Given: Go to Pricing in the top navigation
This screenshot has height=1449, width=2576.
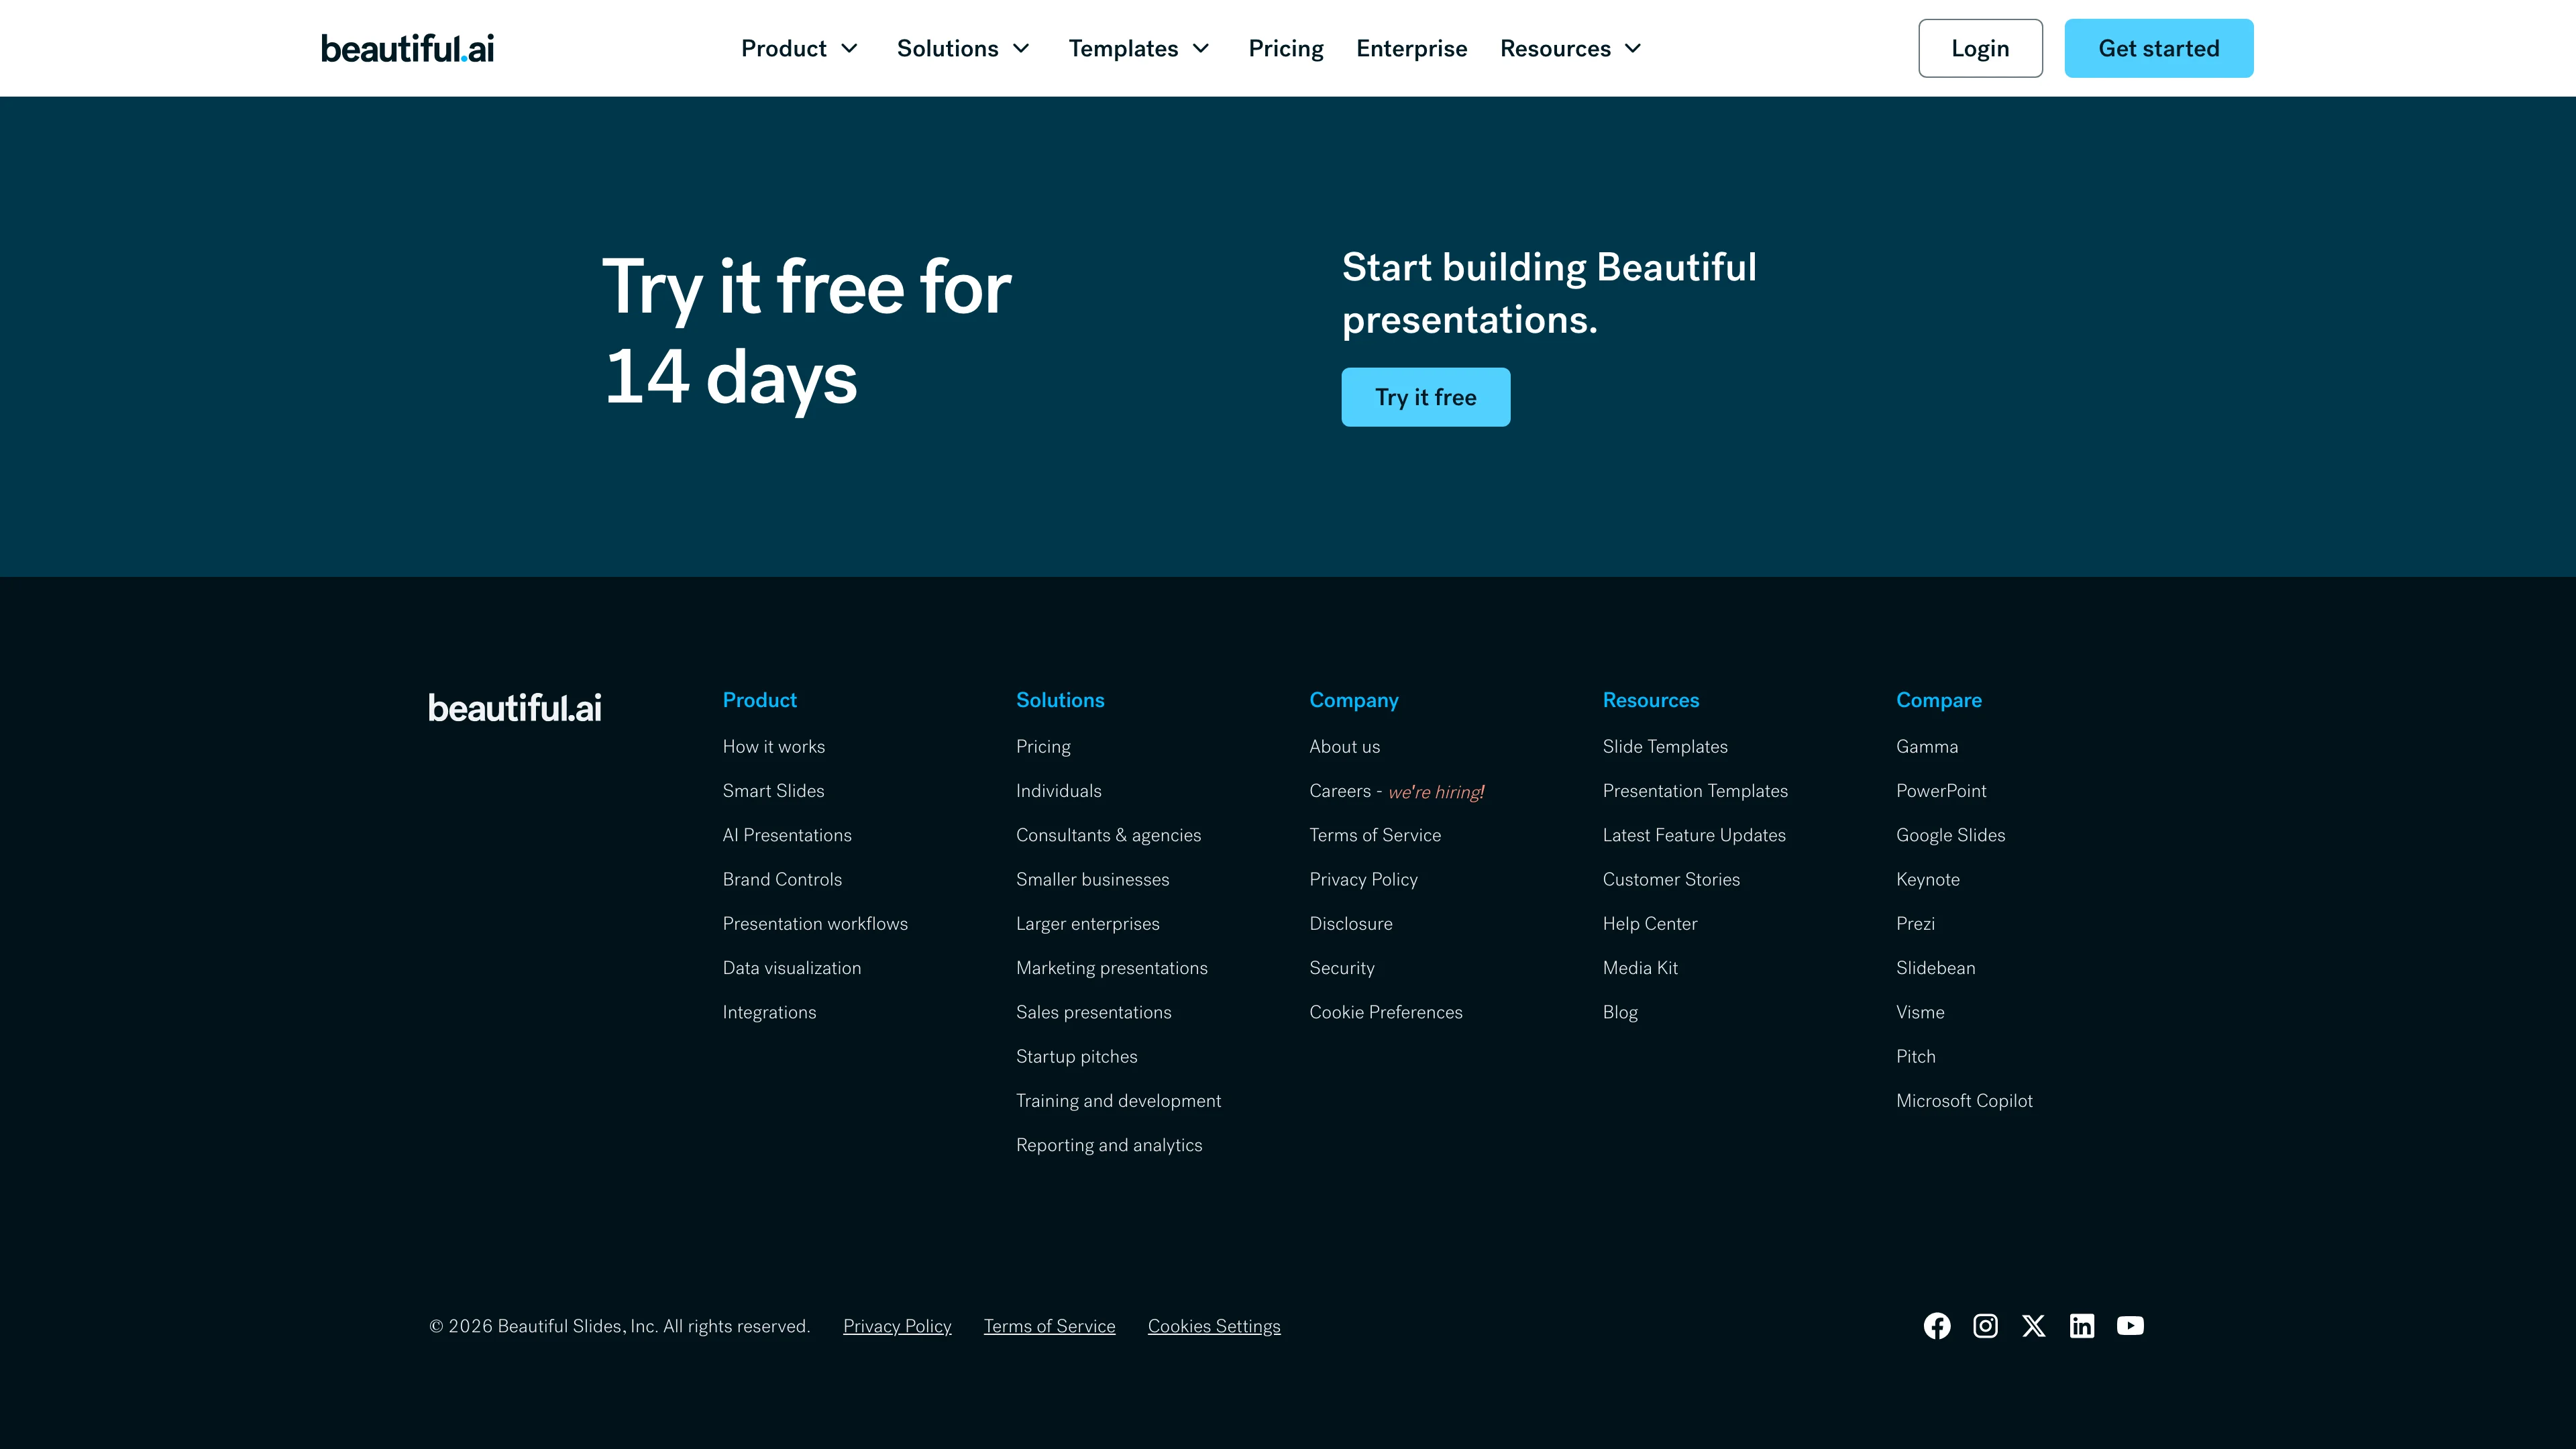Looking at the screenshot, I should 1286,48.
